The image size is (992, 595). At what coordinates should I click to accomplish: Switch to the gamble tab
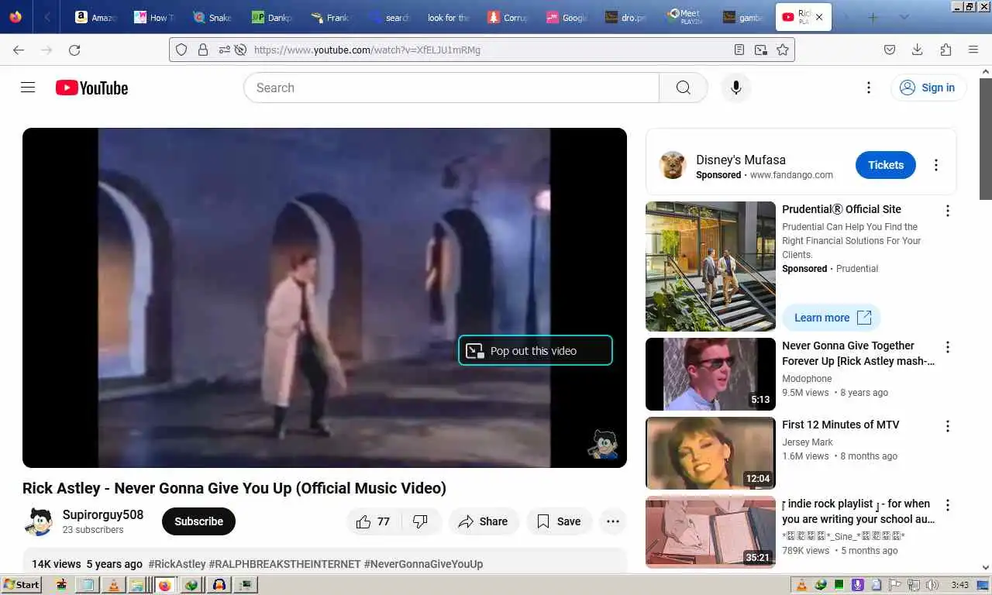coord(743,17)
